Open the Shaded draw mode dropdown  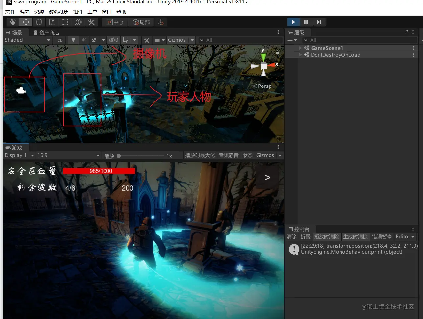tap(28, 40)
